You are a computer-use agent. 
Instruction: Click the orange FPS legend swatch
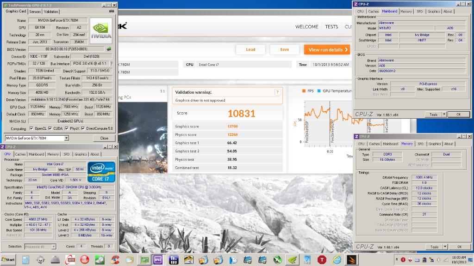304,91
